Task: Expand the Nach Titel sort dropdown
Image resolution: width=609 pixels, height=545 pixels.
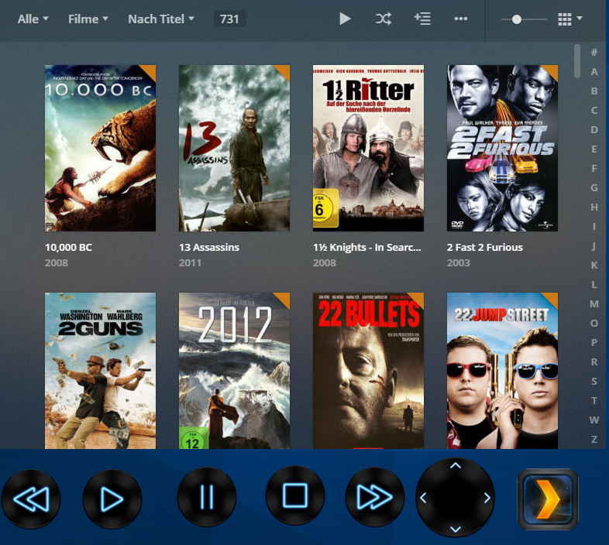Action: 160,19
